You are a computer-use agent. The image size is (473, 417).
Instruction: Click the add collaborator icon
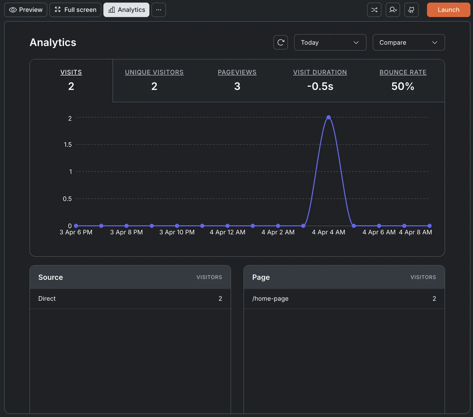pyautogui.click(x=393, y=10)
